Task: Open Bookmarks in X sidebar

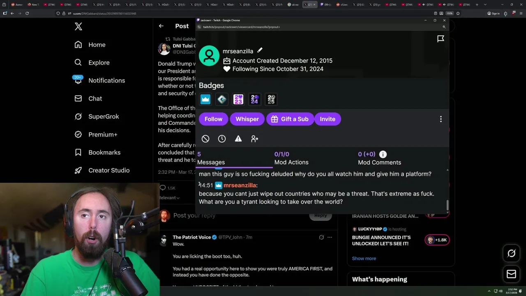Action: pyautogui.click(x=98, y=153)
